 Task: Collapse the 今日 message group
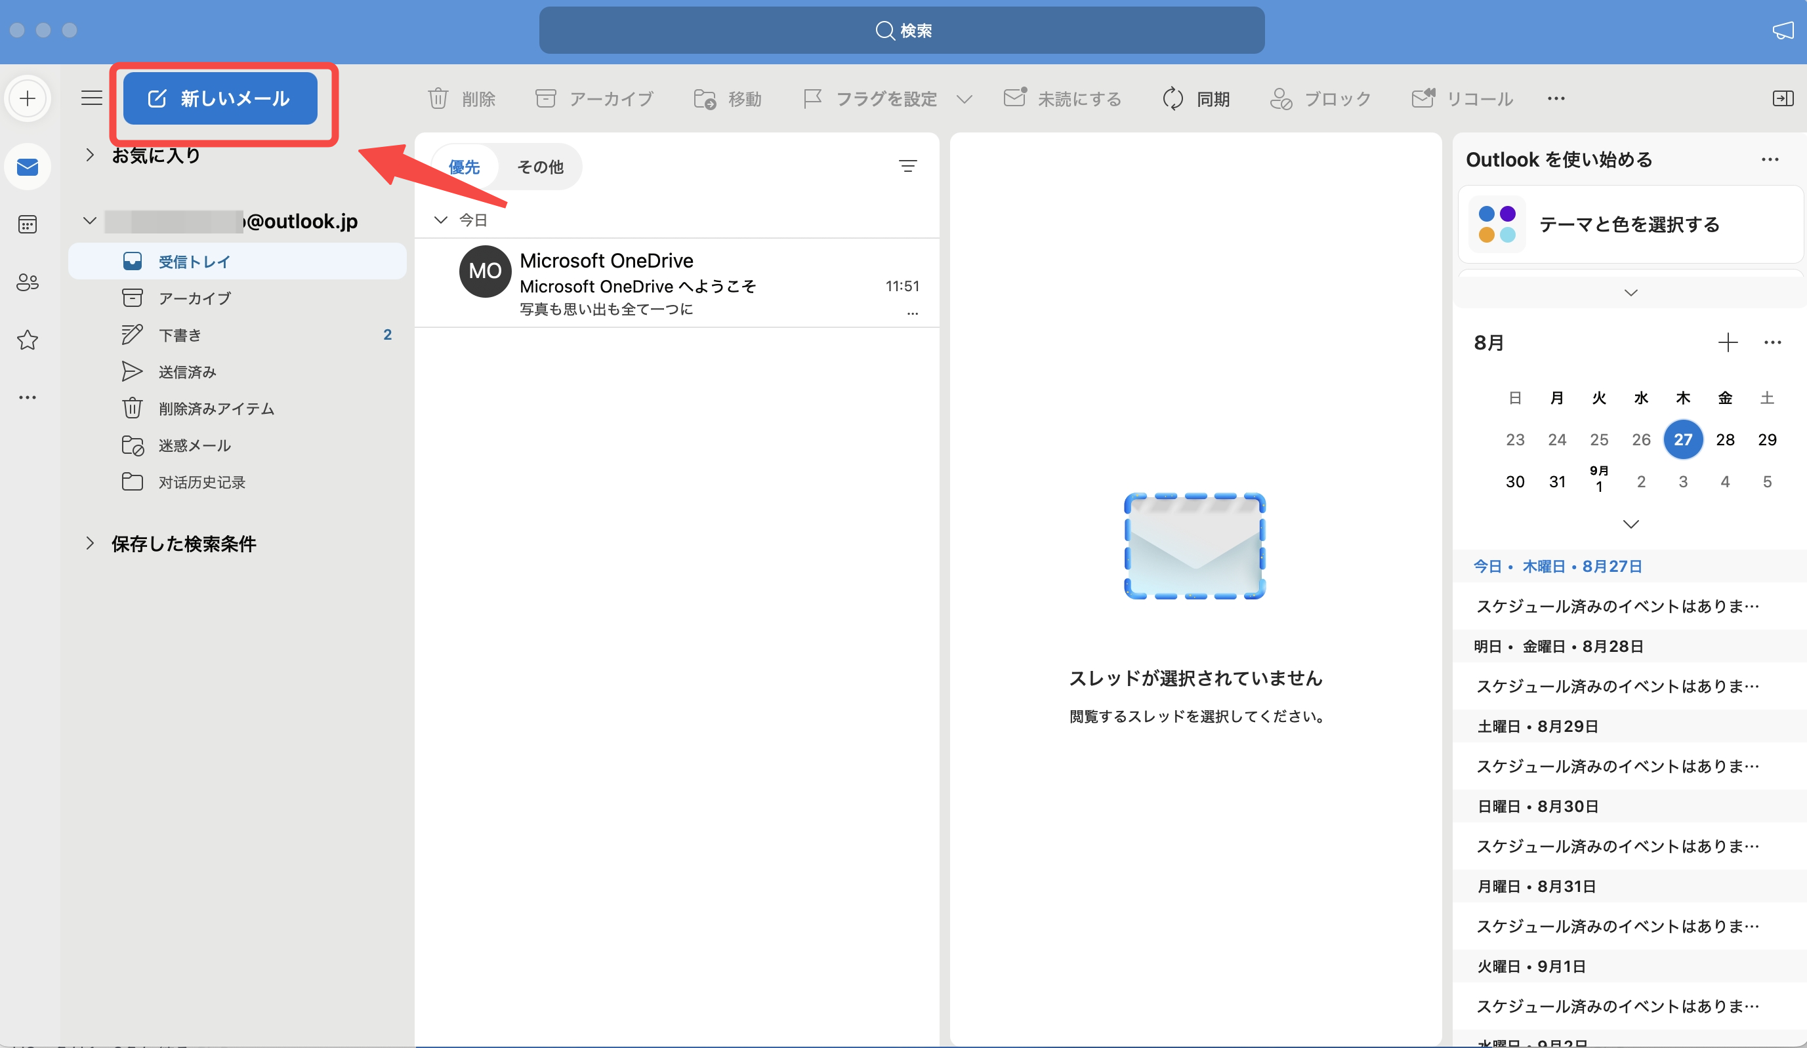click(x=441, y=220)
